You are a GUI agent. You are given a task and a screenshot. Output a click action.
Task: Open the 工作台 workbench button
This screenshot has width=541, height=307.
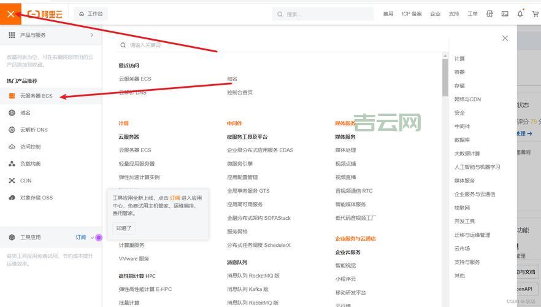91,14
